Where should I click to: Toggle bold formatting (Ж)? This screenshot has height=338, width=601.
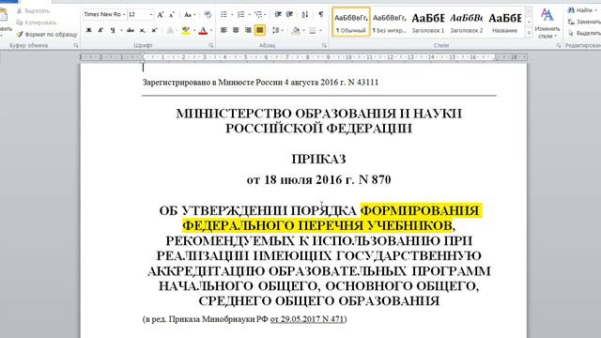click(x=88, y=30)
